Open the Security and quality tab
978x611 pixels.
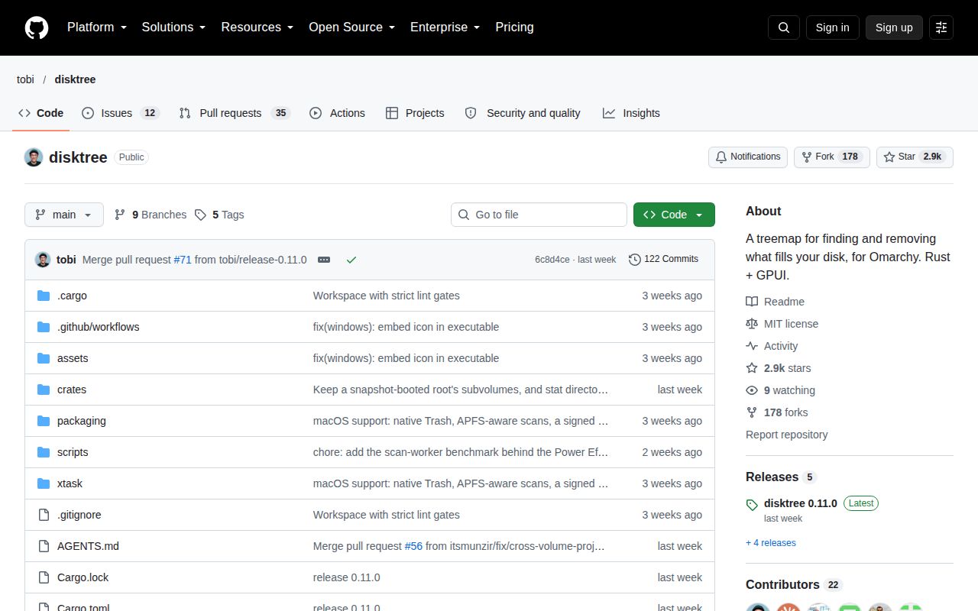[523, 113]
